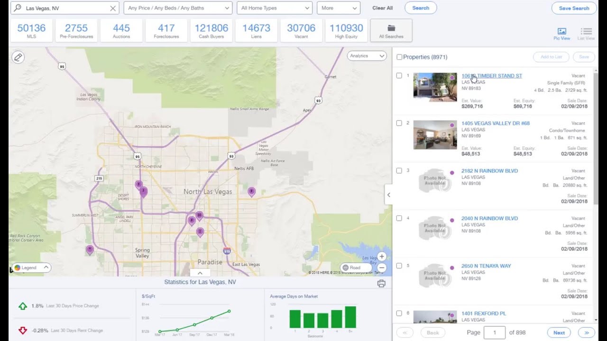Open the Timber Stand St property photo

point(435,87)
